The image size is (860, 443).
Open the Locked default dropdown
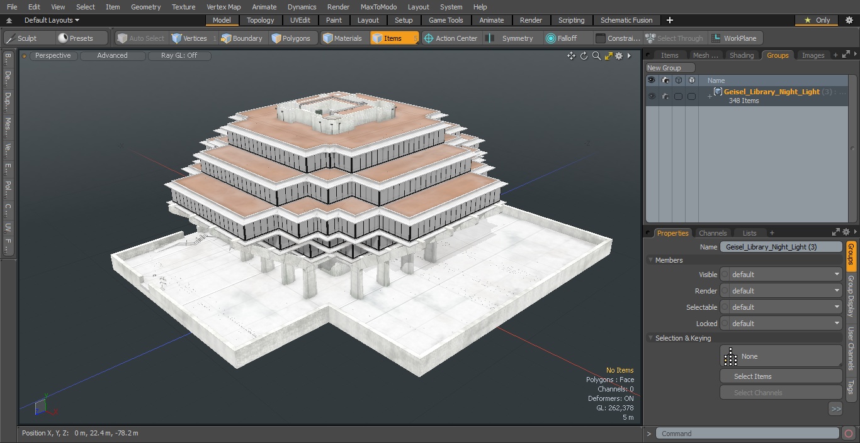786,324
